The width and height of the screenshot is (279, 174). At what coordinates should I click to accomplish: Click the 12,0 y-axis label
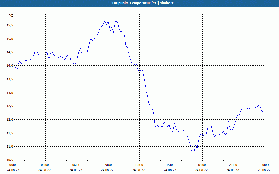coord(10,120)
